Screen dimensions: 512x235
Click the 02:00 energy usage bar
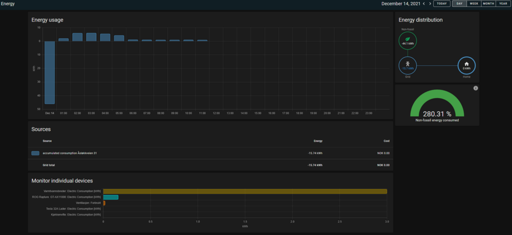pos(77,37)
